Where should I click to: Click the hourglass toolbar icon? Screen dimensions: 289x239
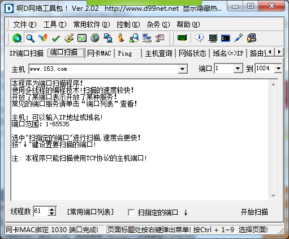click(160, 38)
